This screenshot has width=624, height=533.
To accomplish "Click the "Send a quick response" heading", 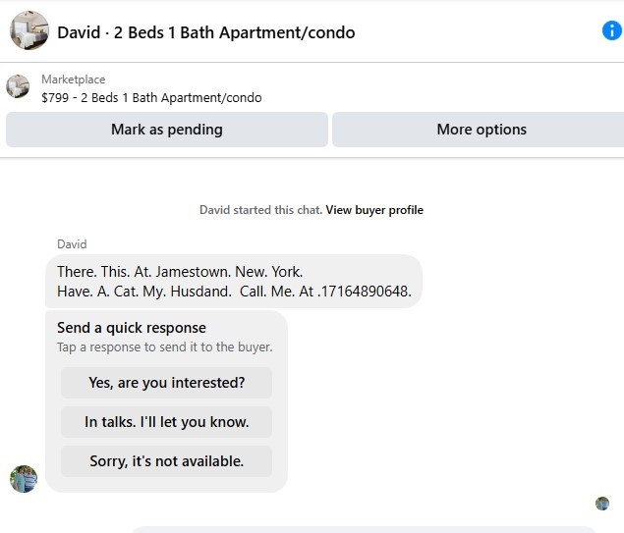I will coord(132,328).
